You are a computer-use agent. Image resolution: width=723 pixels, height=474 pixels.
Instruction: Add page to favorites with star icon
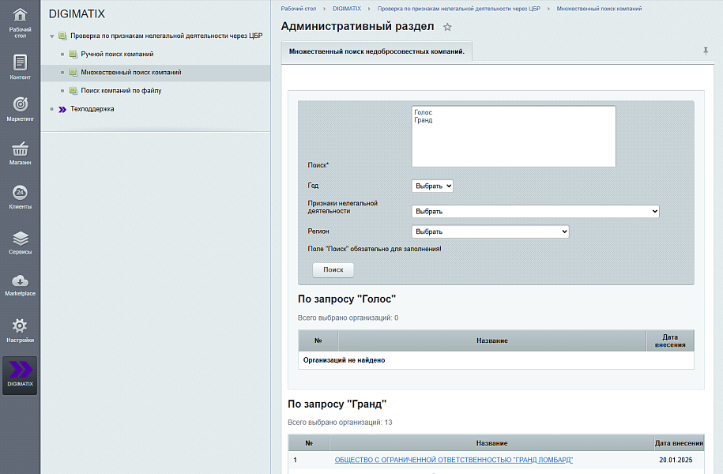point(447,27)
